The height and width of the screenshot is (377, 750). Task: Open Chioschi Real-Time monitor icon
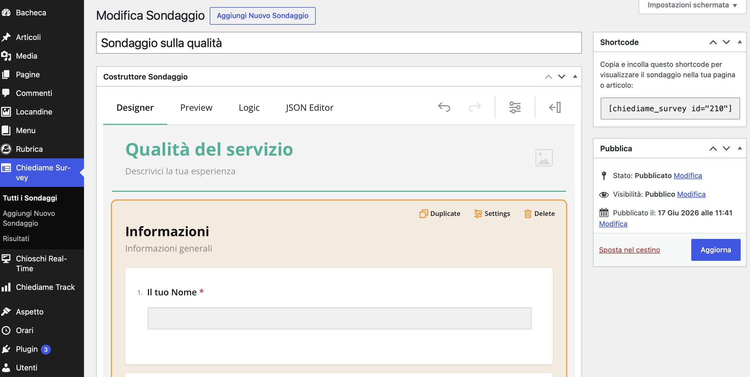6,259
